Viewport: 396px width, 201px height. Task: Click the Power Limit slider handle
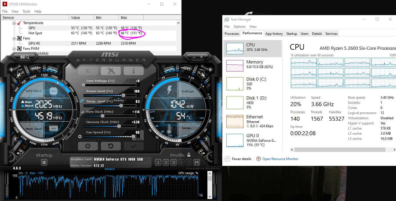click(123, 95)
